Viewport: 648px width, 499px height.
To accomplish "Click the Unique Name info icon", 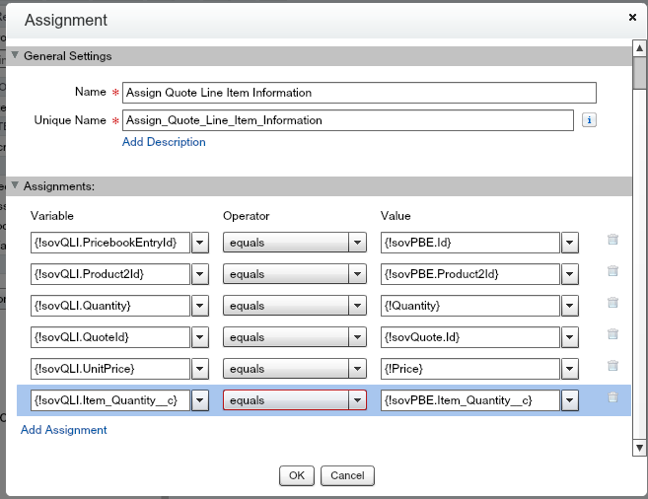I will click(590, 120).
